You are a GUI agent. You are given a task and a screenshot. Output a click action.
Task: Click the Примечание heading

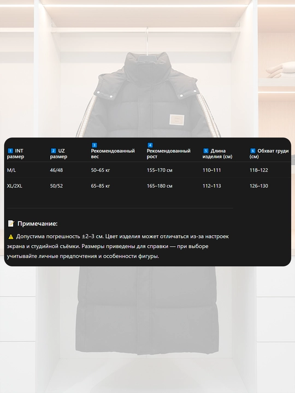tap(37, 224)
